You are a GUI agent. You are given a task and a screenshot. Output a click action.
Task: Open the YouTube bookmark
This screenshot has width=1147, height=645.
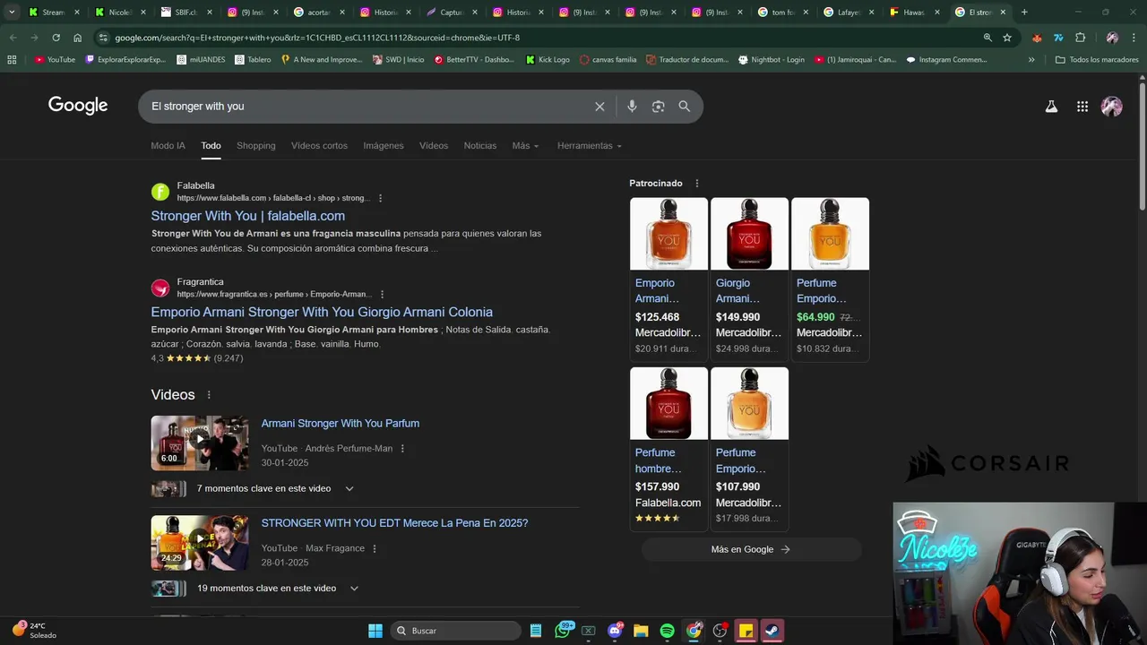click(x=55, y=60)
